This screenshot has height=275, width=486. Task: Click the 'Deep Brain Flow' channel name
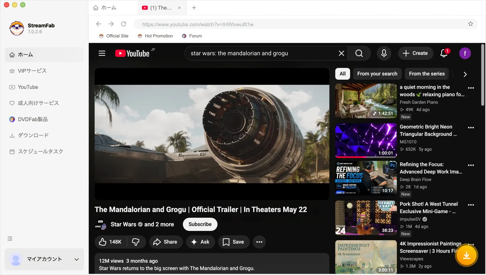[416, 180]
